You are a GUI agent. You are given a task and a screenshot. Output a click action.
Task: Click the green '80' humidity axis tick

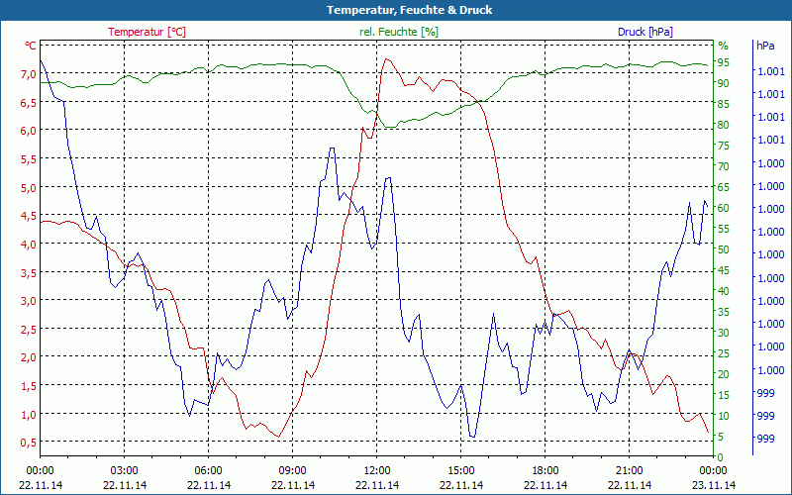click(724, 125)
